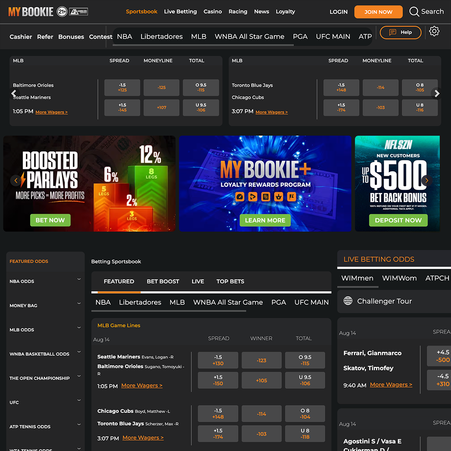
Task: Click LEARN MORE on MyBookie+ banner
Action: click(265, 220)
